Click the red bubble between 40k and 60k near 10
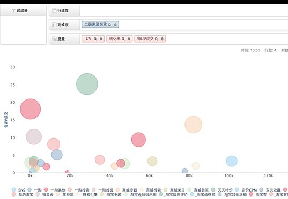The image size is (288, 199). (138, 140)
